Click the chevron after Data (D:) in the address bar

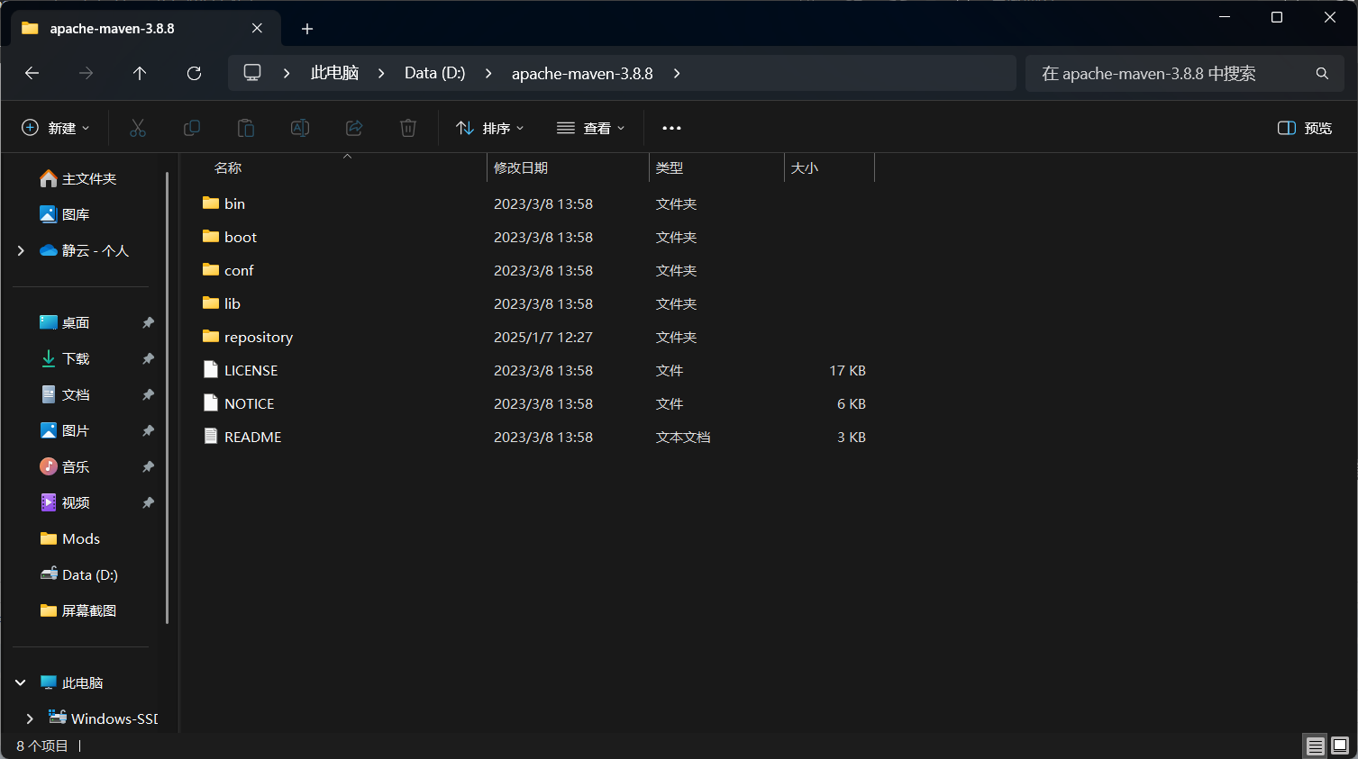pyautogui.click(x=488, y=73)
